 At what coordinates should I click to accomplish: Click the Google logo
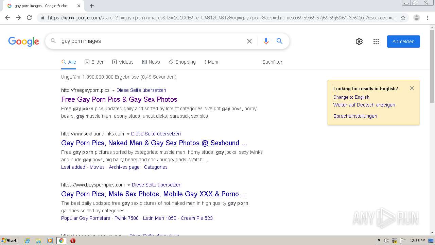[24, 42]
